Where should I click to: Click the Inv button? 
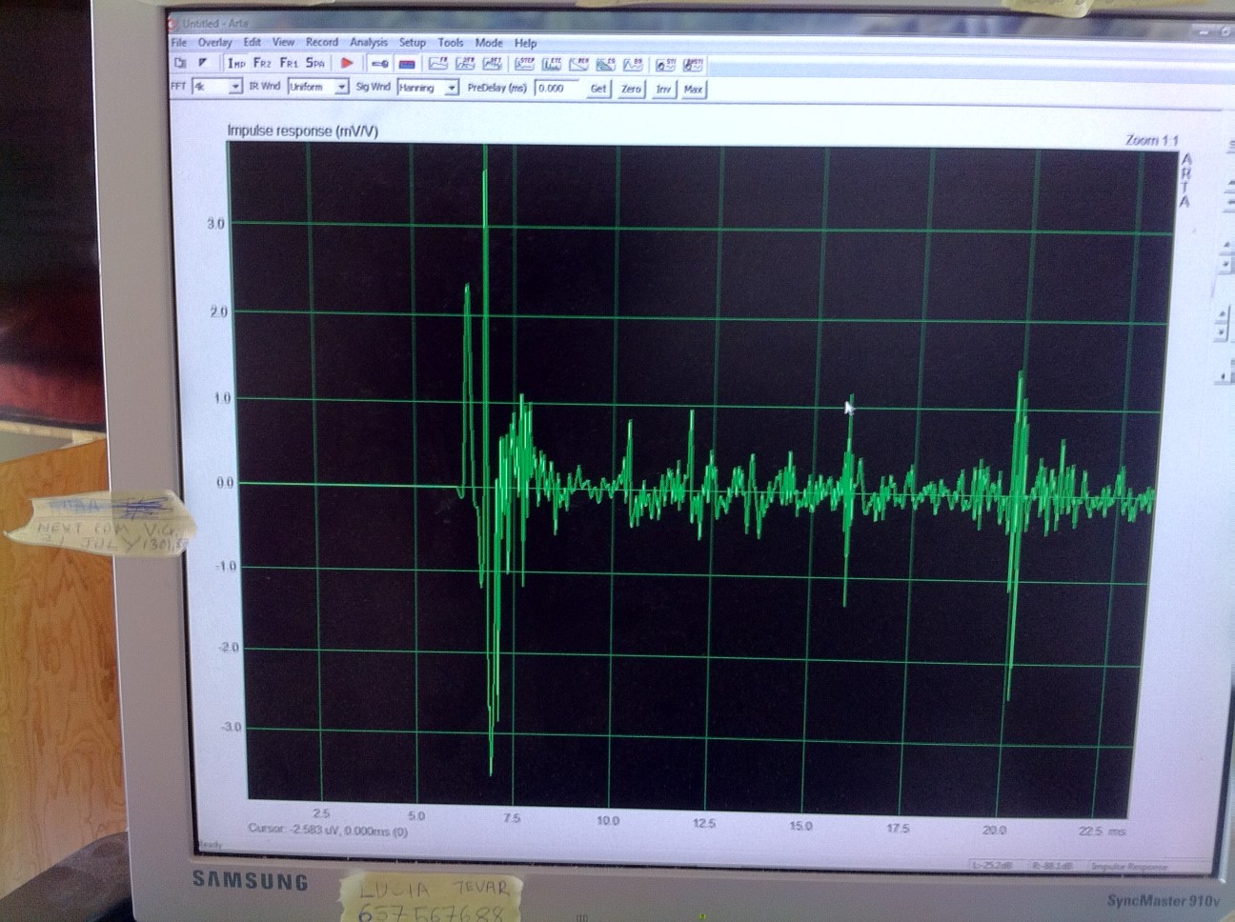click(x=663, y=89)
